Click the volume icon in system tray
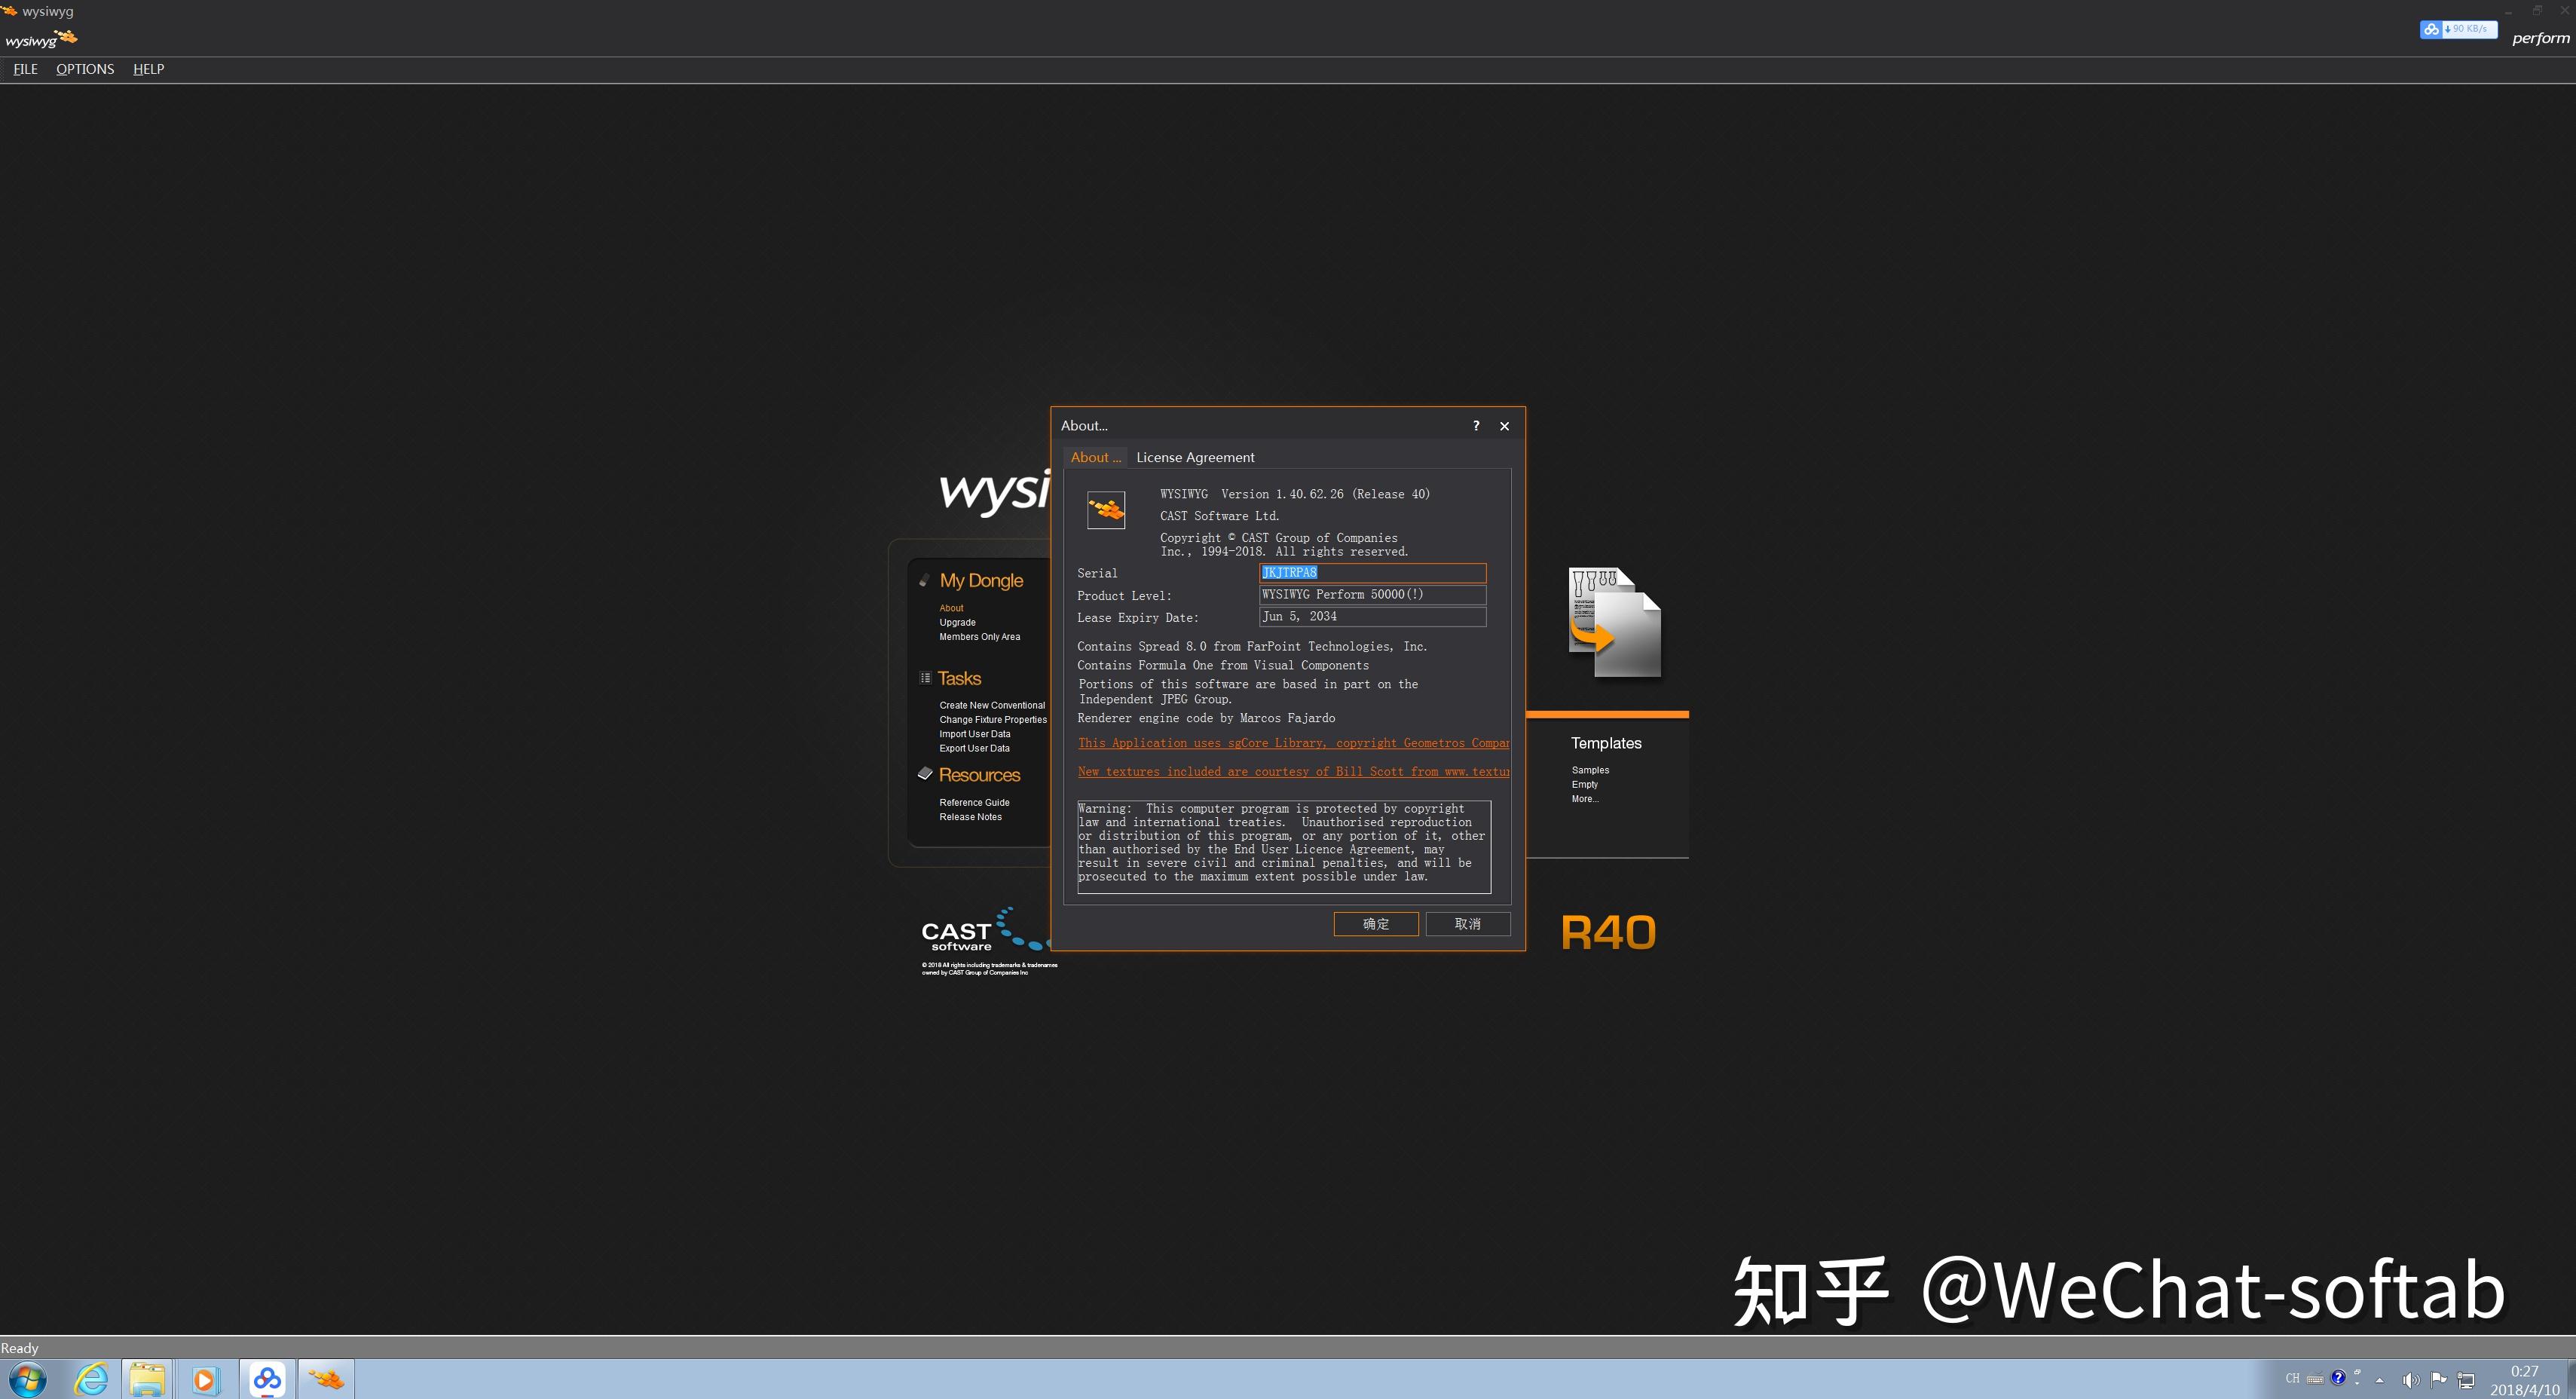 pyautogui.click(x=2410, y=1378)
